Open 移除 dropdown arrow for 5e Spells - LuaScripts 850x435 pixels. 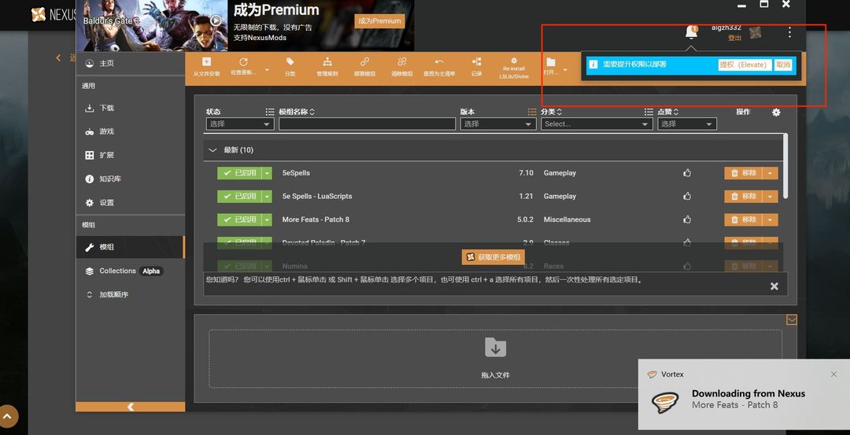tap(771, 196)
